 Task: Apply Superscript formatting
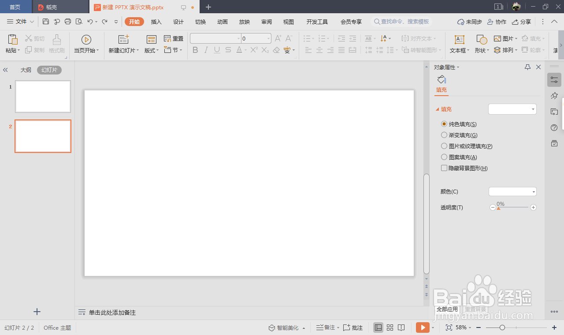pyautogui.click(x=254, y=50)
